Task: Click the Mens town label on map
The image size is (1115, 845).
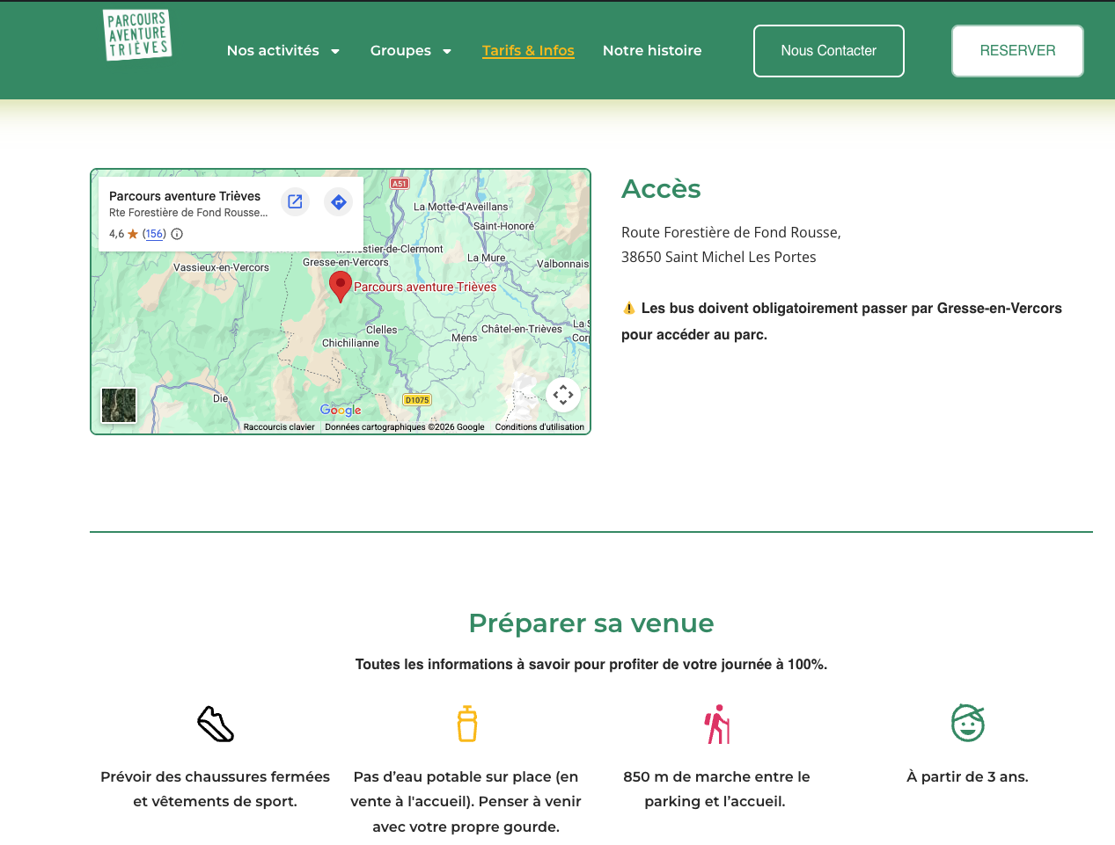Action: [465, 338]
